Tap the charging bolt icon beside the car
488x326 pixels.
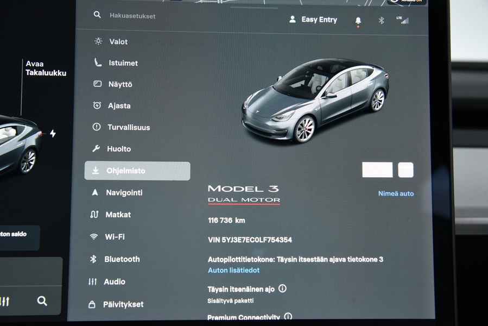point(53,133)
